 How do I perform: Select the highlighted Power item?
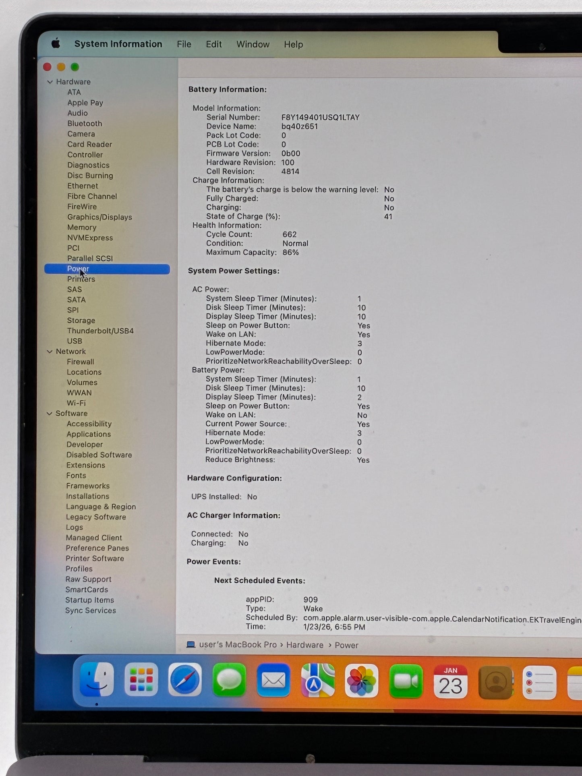(107, 269)
